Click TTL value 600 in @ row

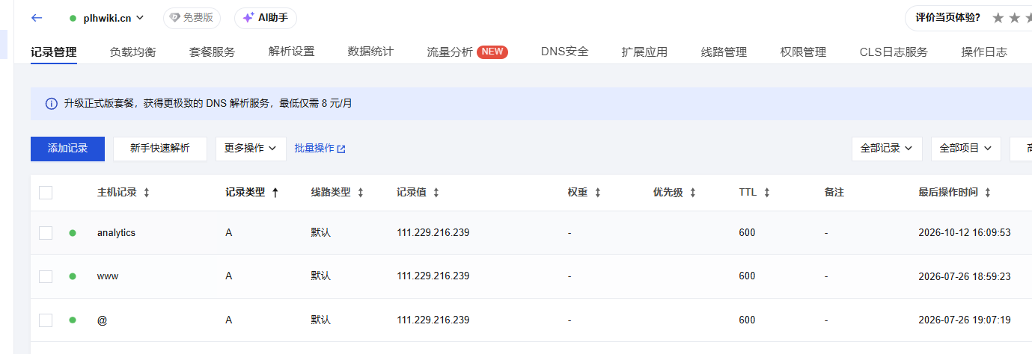pyautogui.click(x=747, y=320)
